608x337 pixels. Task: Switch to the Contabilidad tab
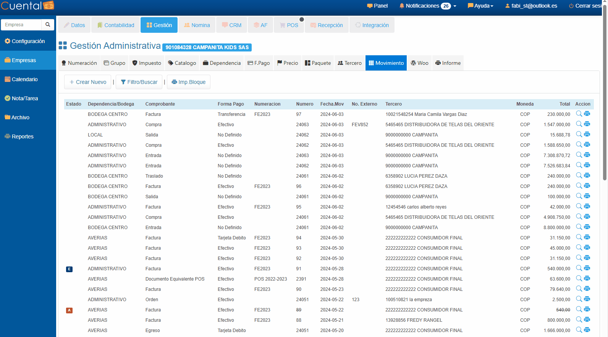point(116,25)
